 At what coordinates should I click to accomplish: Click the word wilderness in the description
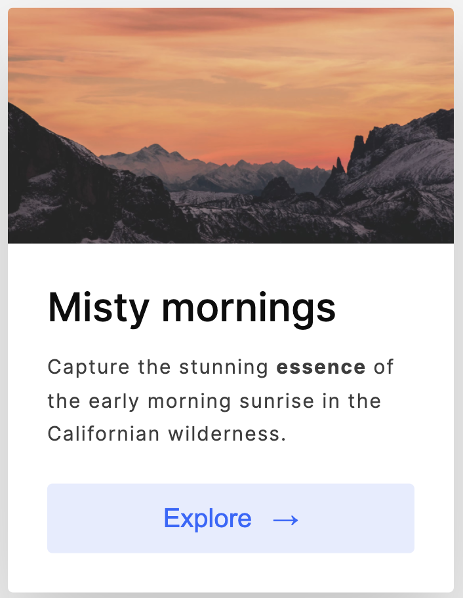[x=228, y=433]
